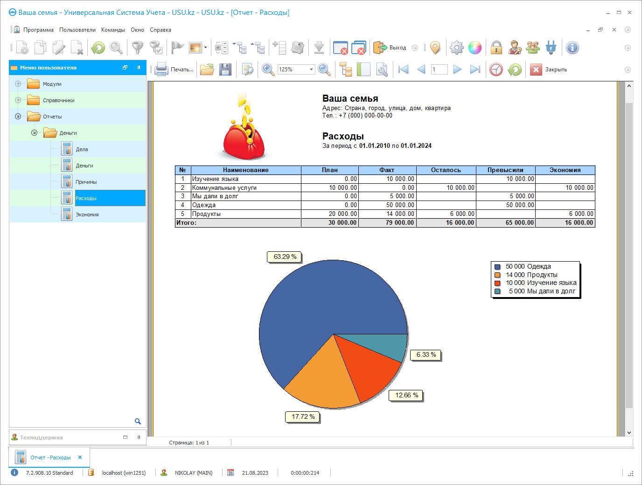
Task: Click the plain filter funnel icon
Action: [x=138, y=48]
